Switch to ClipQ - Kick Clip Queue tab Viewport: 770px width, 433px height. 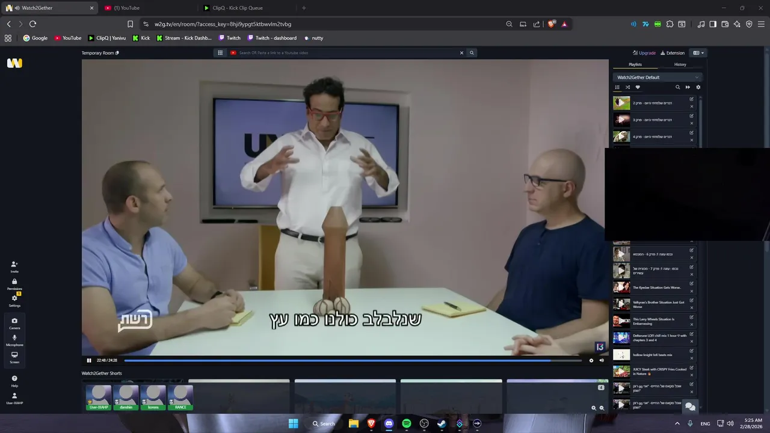click(247, 8)
